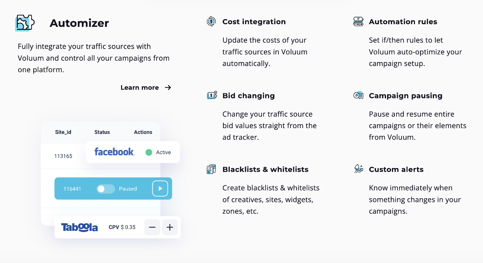Screen dimensions: 483x263
Task: Toggle the Paused switch for site 116441
Action: [x=105, y=189]
